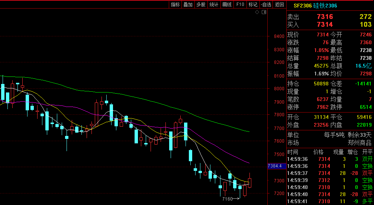Click the 卖出 ask price 7316
Image resolution: width=374 pixels, height=205 pixels.
[325, 17]
